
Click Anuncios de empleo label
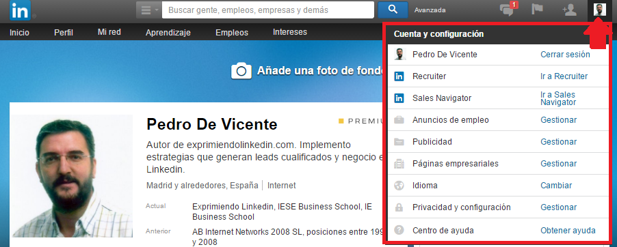[451, 120]
